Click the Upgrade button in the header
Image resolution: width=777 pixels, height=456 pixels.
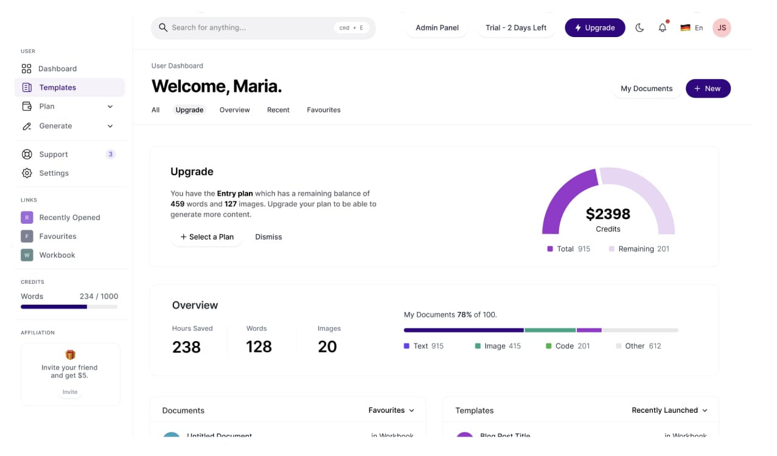[x=594, y=27]
